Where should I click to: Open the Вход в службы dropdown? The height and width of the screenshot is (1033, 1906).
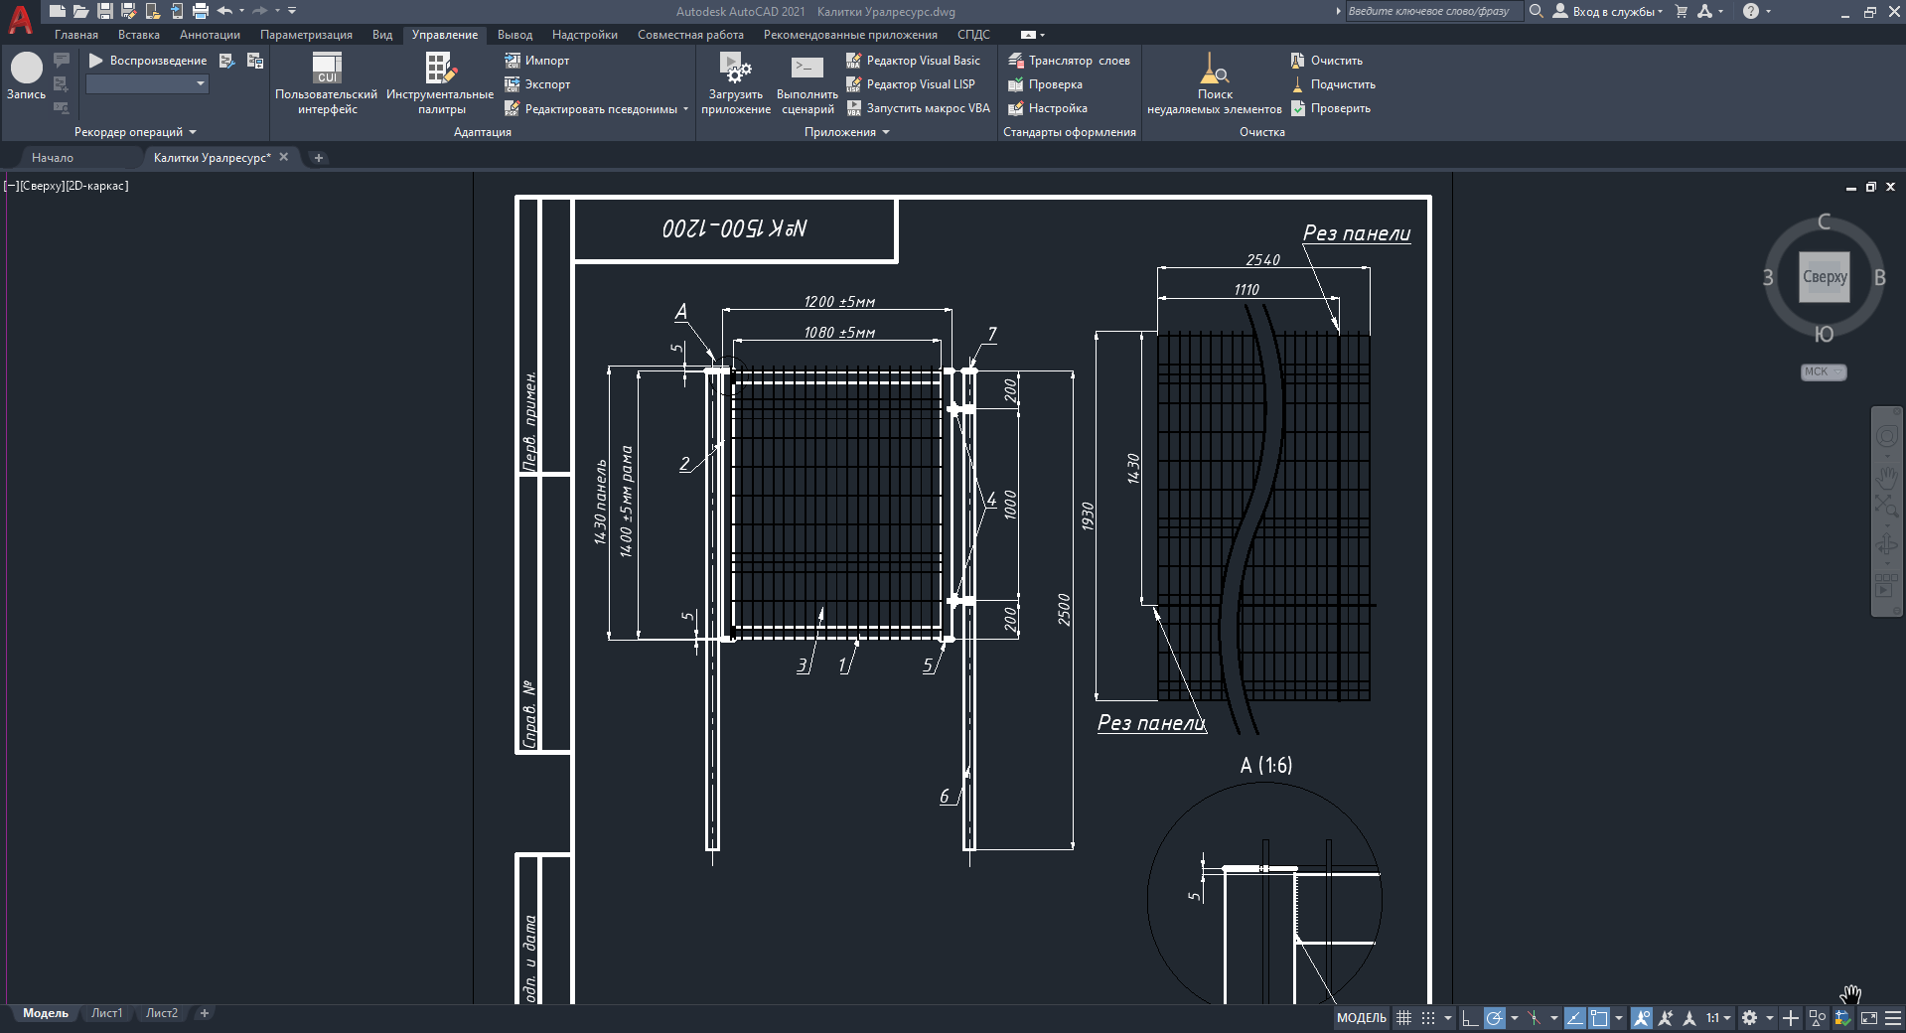pyautogui.click(x=1608, y=11)
